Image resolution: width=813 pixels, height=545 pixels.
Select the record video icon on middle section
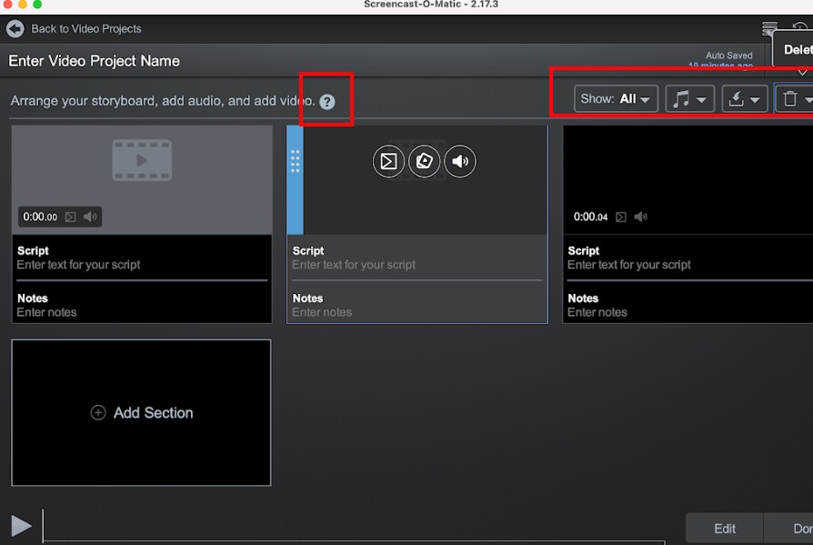388,161
